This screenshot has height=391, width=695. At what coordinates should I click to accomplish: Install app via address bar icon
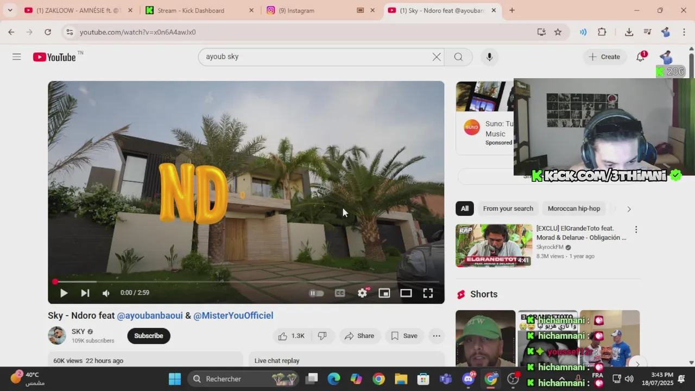tap(541, 32)
